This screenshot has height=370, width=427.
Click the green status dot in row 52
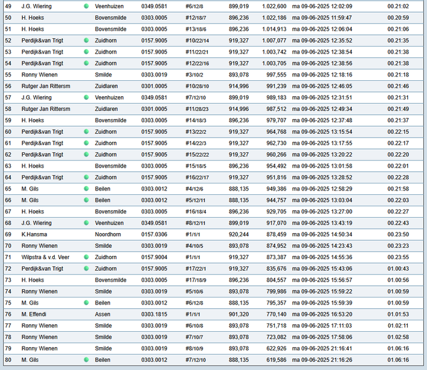86,41
